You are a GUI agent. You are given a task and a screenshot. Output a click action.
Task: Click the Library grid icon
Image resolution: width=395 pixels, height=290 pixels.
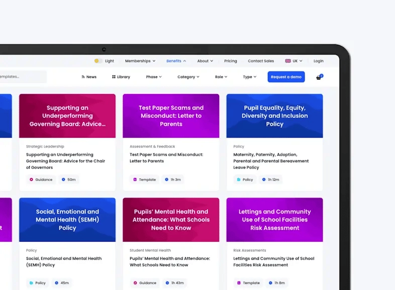pos(114,77)
